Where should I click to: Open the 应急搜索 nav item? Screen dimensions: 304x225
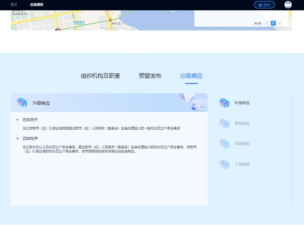coord(37,5)
